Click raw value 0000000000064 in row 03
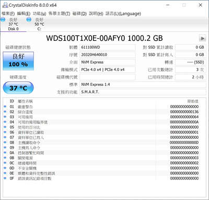The height and width of the screenshot is (200, 209). pos(184,117)
